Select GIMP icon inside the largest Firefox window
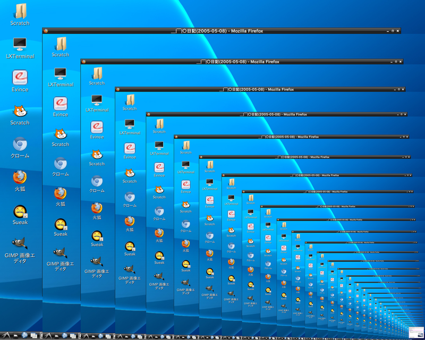 59,253
